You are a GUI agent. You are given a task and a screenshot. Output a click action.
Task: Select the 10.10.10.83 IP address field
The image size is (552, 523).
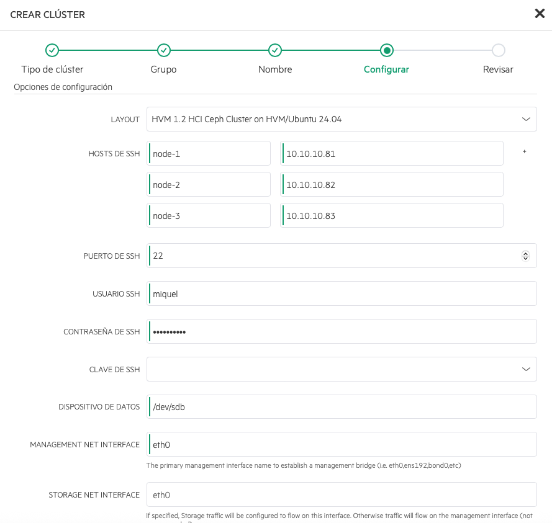point(391,215)
